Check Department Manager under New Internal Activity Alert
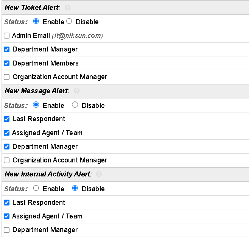The image size is (249, 237). click(7, 230)
